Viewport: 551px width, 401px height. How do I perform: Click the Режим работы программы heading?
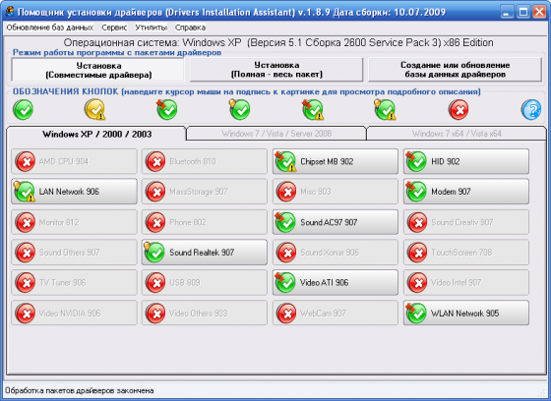117,53
